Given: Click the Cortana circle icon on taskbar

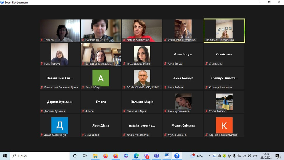Looking at the screenshot, I should coord(75,156).
